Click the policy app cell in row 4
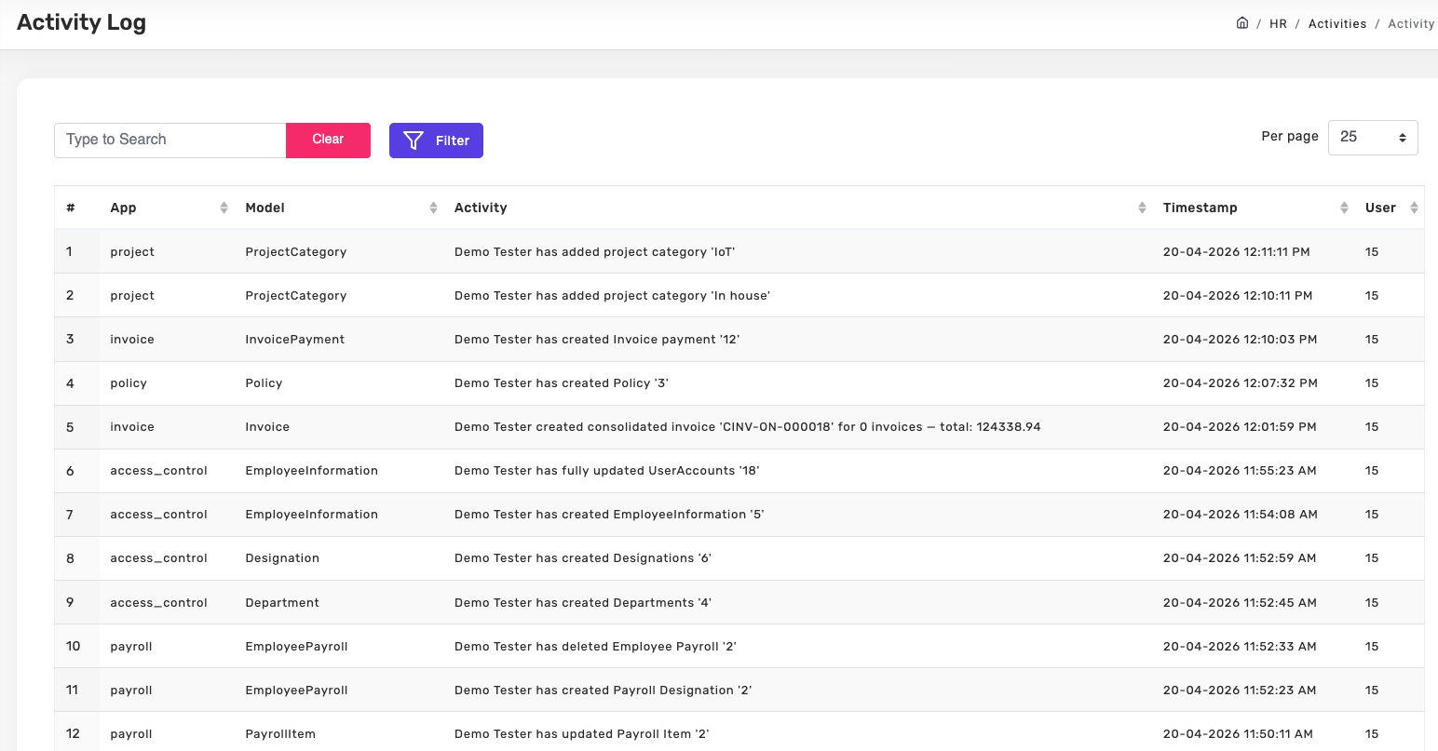The height and width of the screenshot is (751, 1438). pyautogui.click(x=129, y=383)
